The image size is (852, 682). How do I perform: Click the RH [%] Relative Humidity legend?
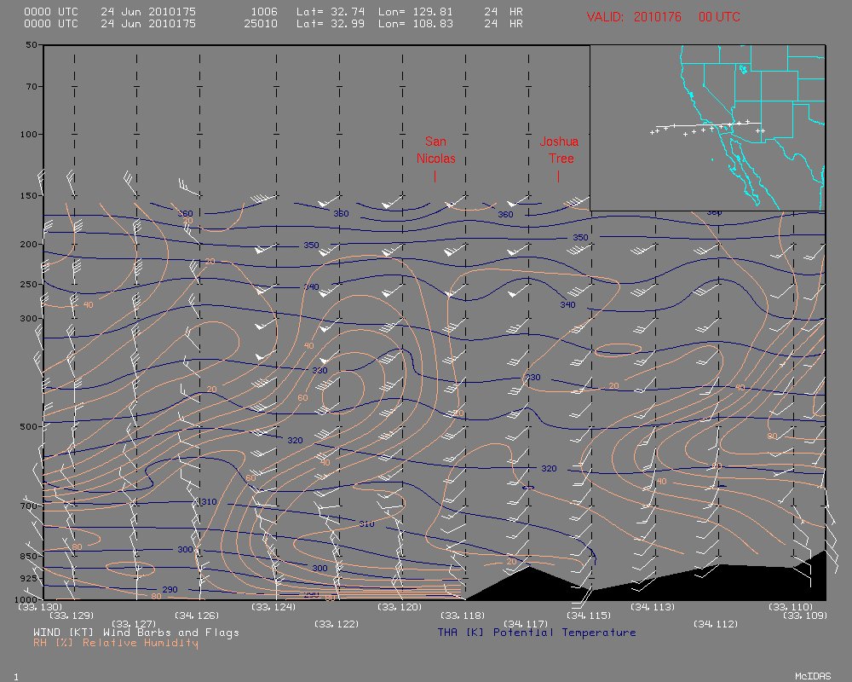click(x=116, y=643)
